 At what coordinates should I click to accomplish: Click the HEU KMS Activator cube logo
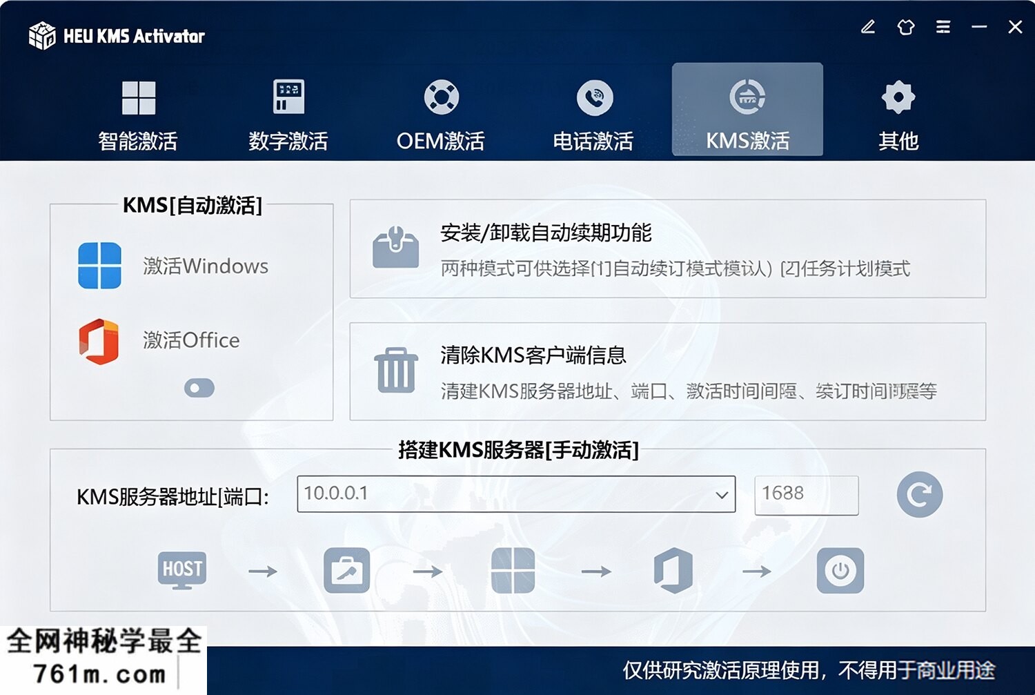point(42,35)
